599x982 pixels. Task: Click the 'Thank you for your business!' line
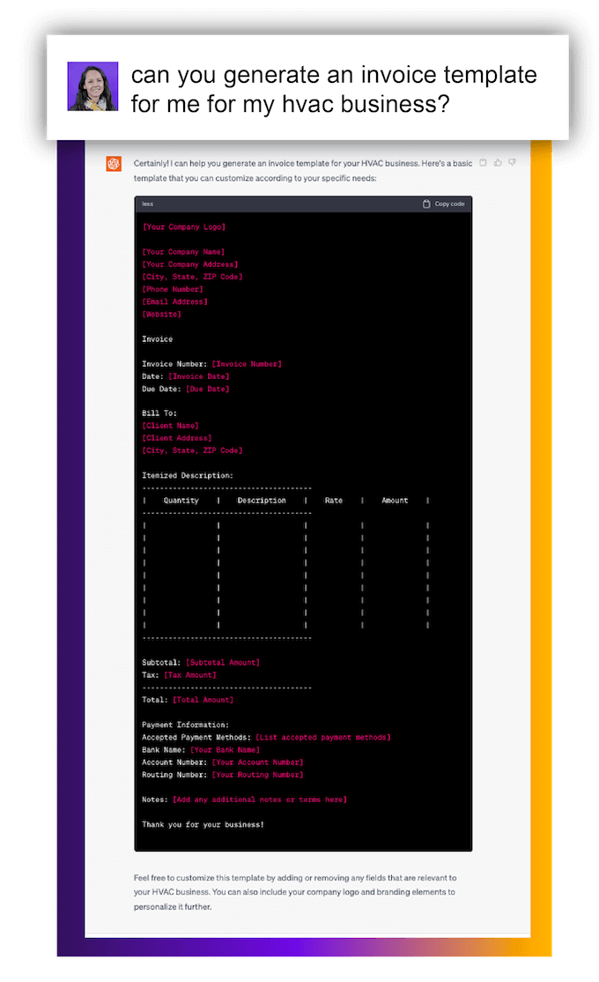pos(203,824)
